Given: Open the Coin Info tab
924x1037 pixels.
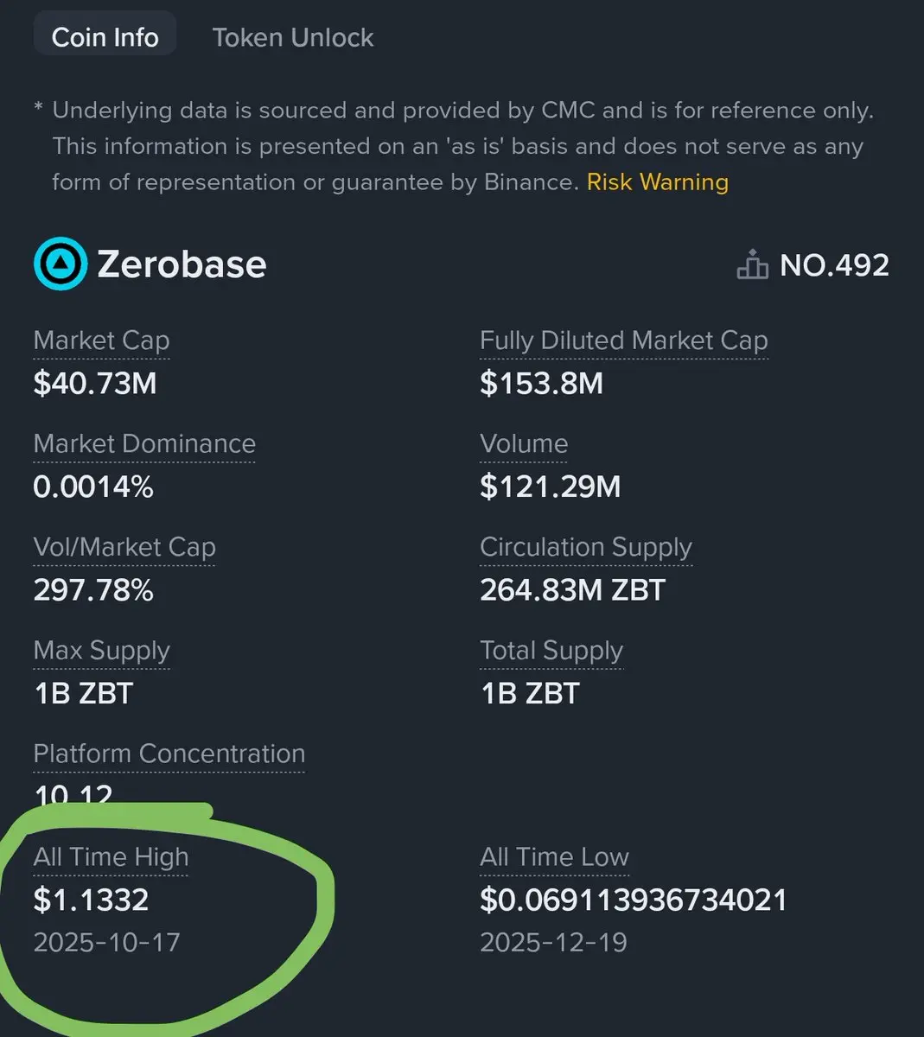Looking at the screenshot, I should pos(105,37).
